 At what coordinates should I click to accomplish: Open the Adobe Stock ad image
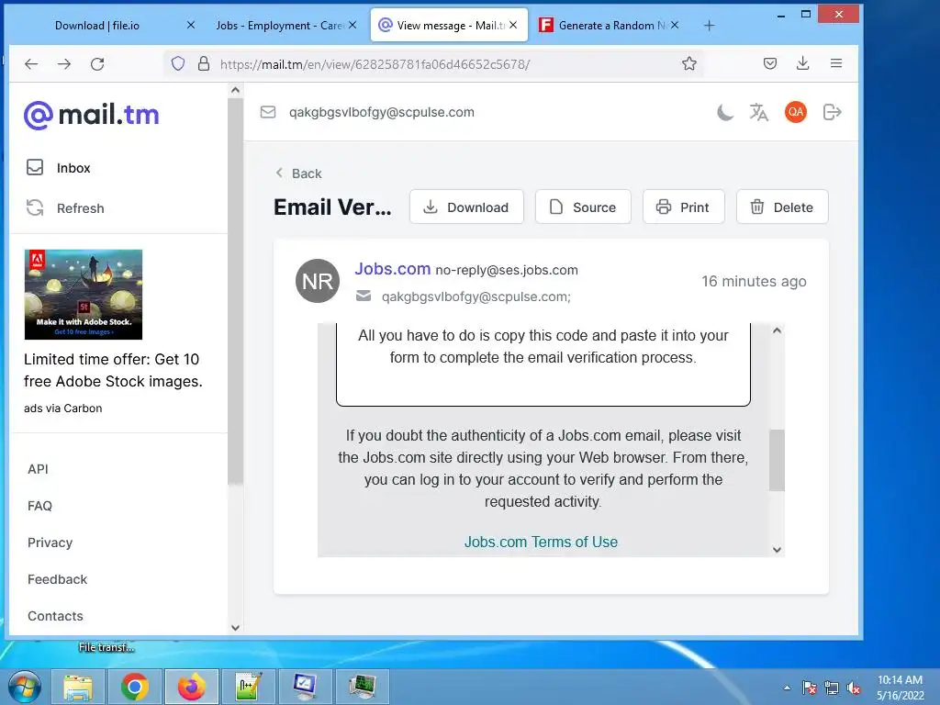coord(84,295)
